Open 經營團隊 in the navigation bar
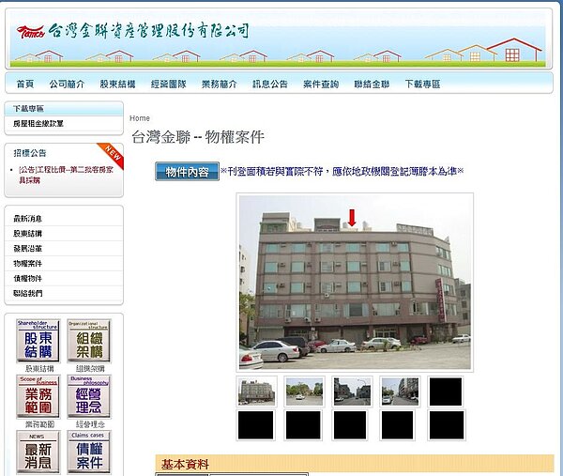Viewport: 563px width, 476px height. pyautogui.click(x=168, y=84)
